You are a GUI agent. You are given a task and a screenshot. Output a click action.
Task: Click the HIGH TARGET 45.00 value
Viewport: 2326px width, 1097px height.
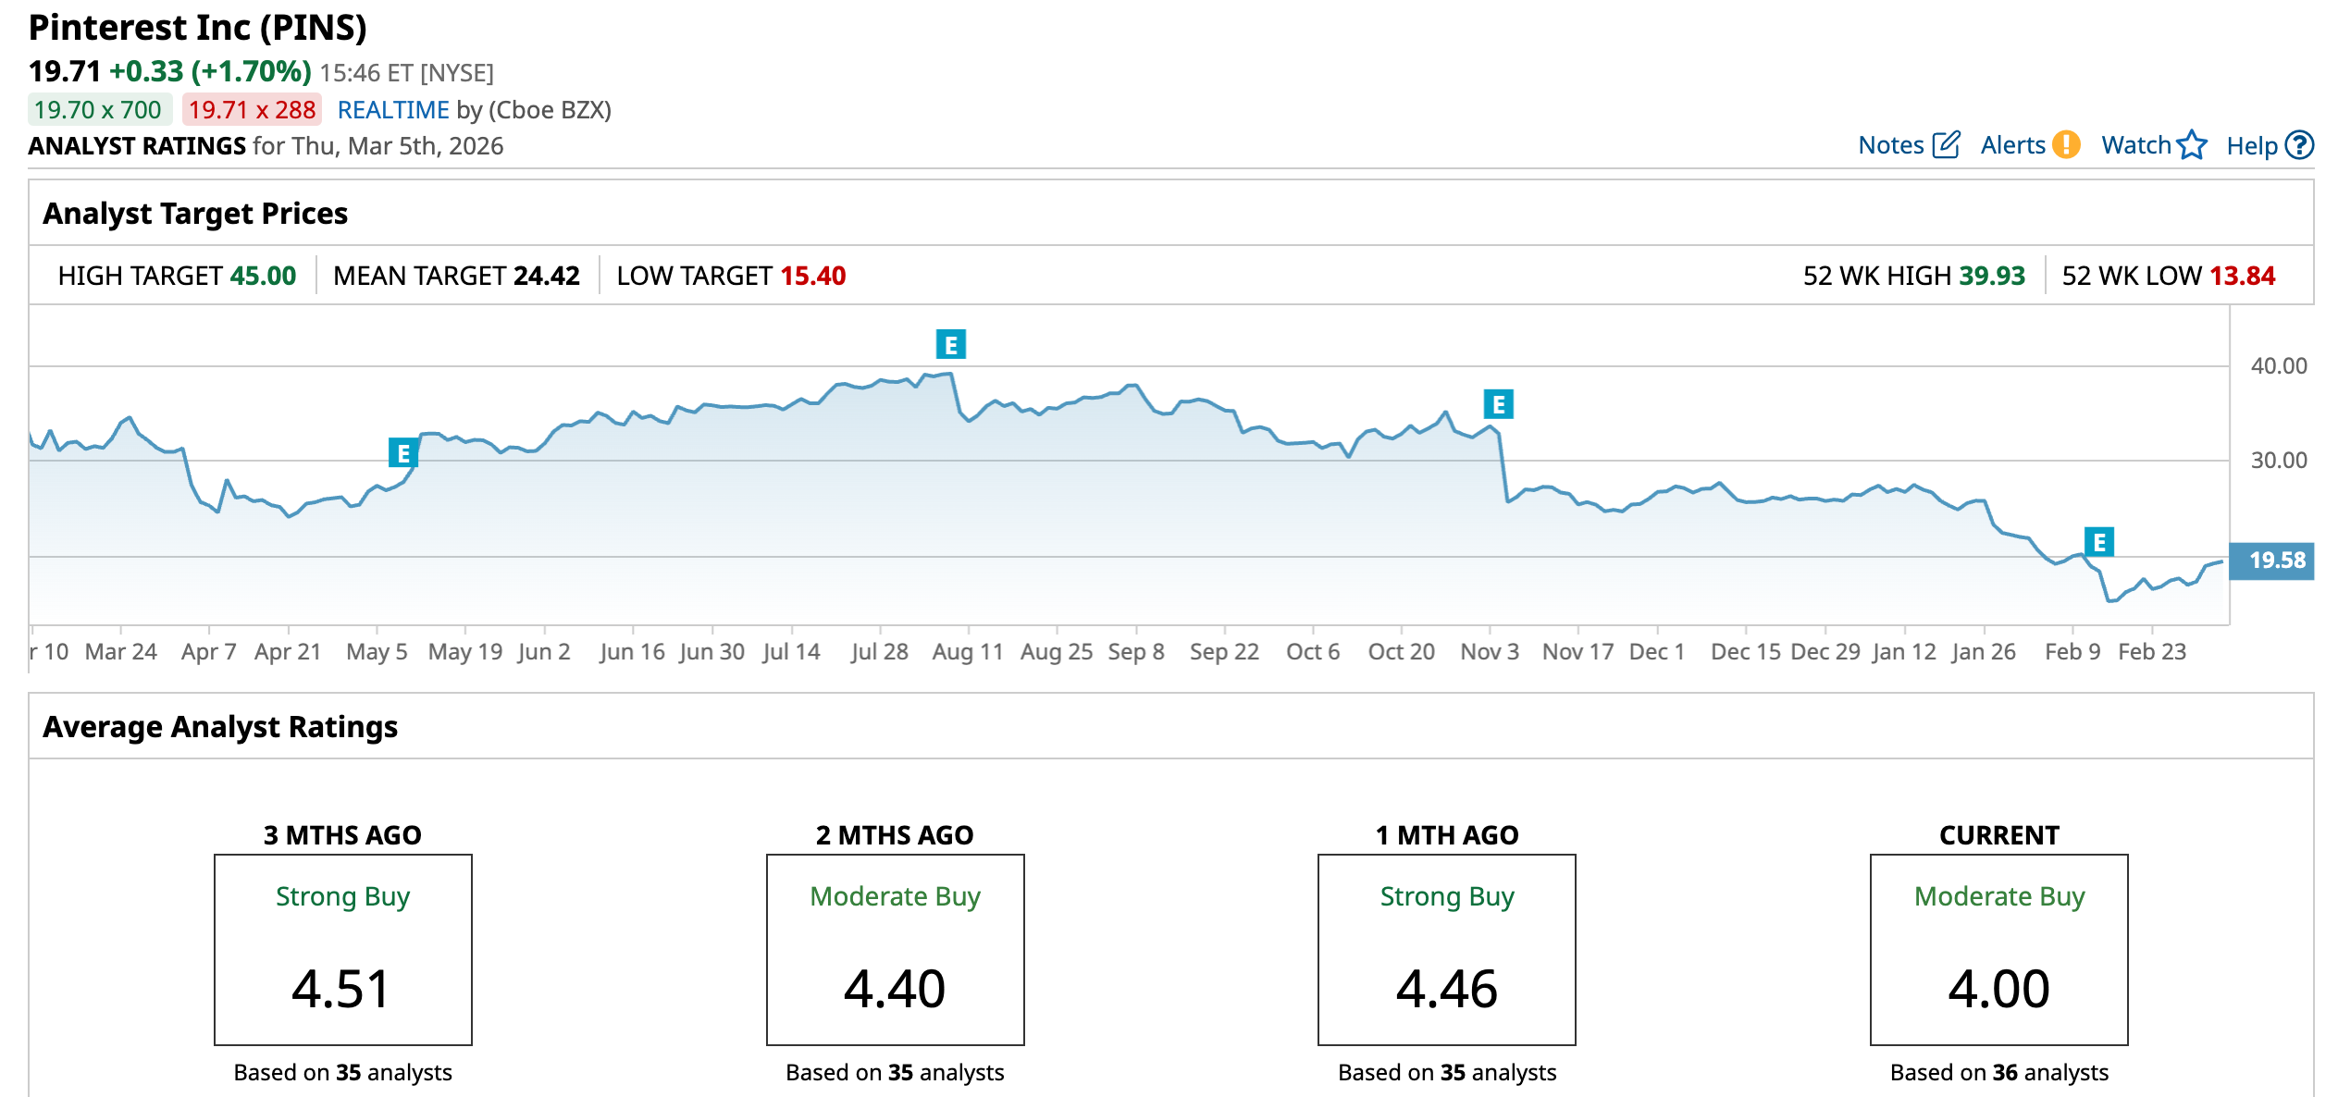click(263, 276)
